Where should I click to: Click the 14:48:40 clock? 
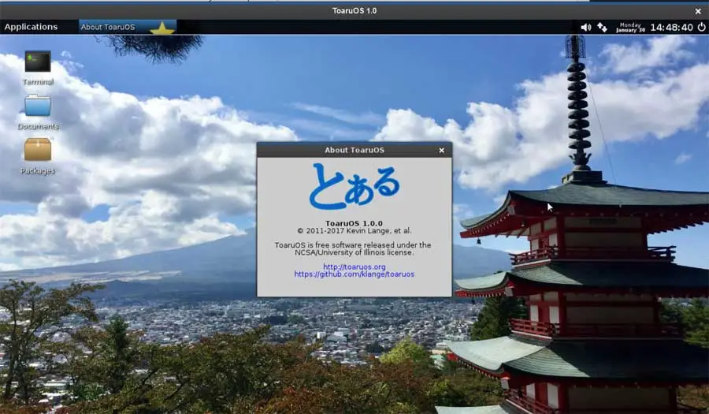671,27
